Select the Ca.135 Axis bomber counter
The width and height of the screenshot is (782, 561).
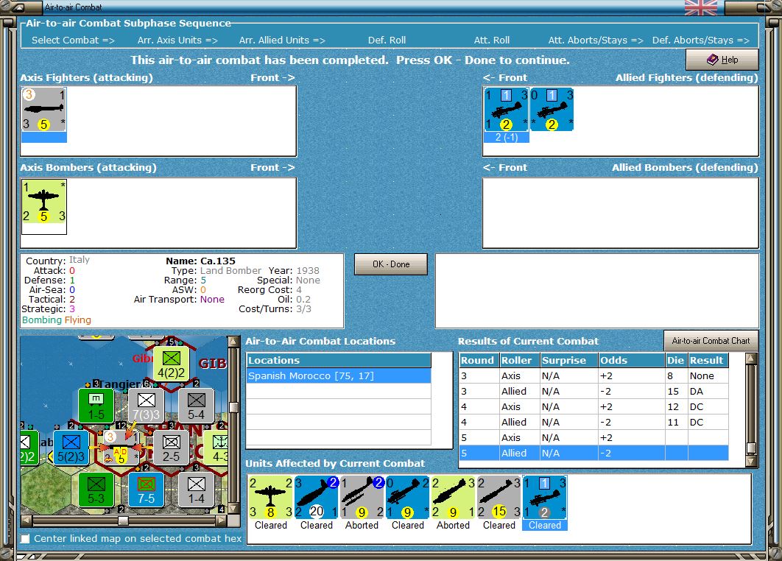coord(44,202)
